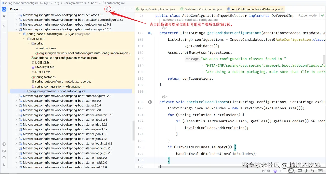Collapse Maven spring-boot-autoconfigure:3.2.6 node
Screen dimensions: 326x174
pos(16,29)
